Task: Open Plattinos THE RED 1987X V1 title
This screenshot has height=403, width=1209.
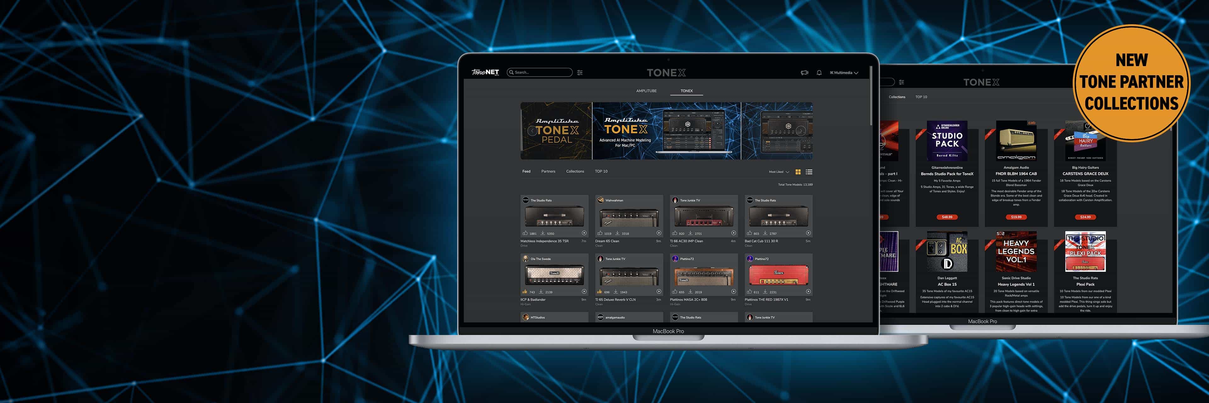Action: coord(766,299)
